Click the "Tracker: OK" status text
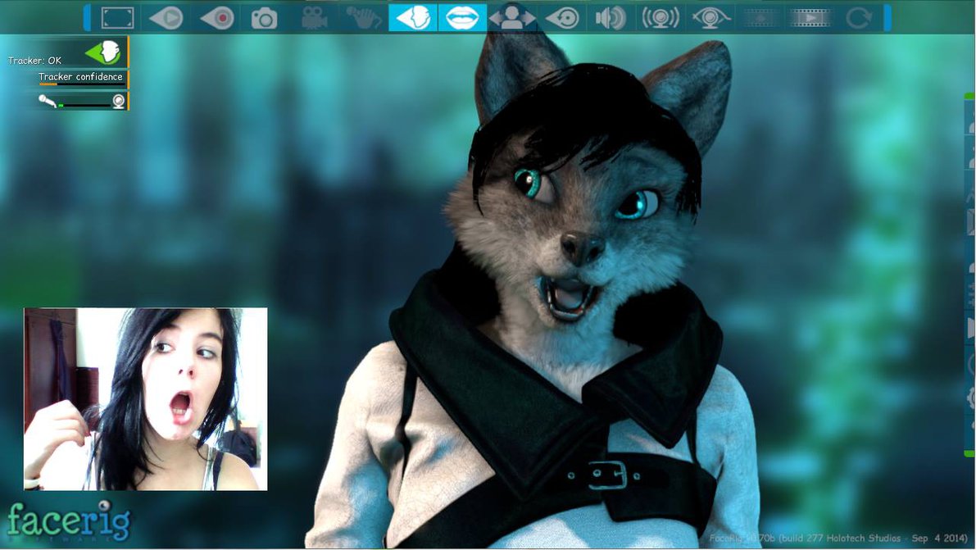 click(35, 61)
